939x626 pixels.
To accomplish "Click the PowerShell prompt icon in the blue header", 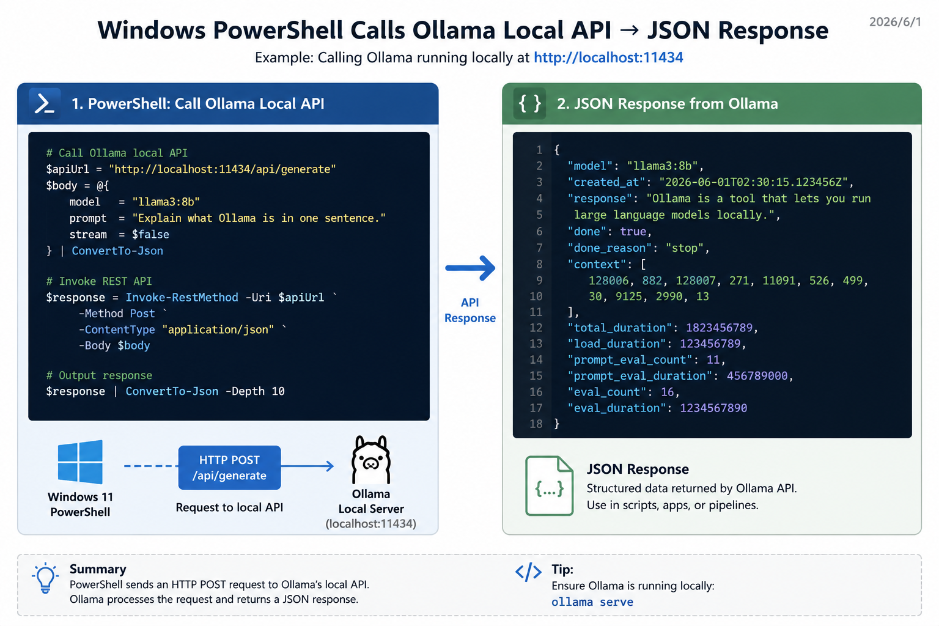I will click(x=45, y=103).
